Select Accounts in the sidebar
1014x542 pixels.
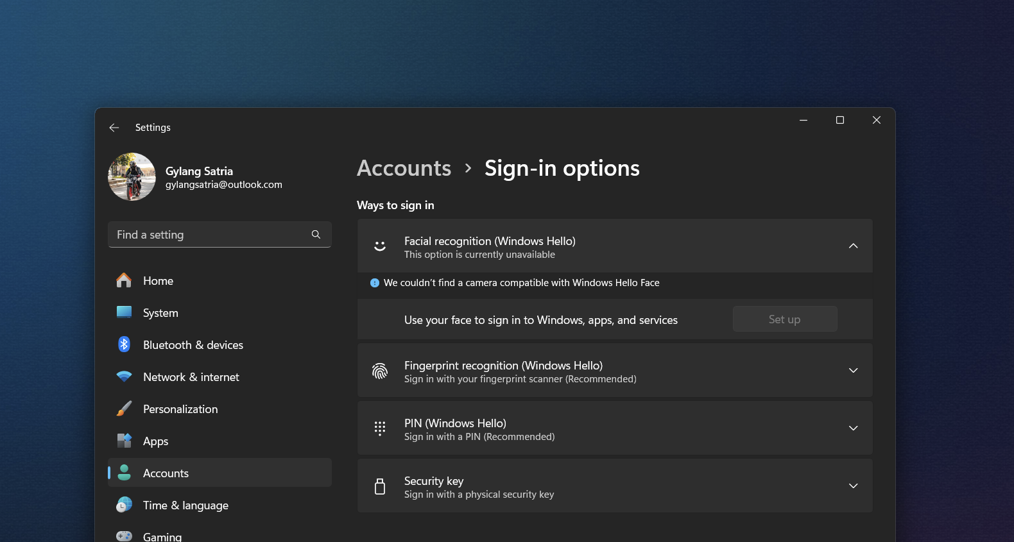[x=219, y=473]
